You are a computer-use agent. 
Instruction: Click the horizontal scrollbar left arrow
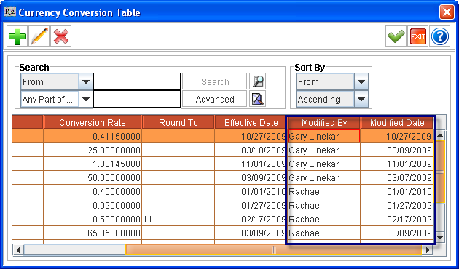click(x=18, y=249)
